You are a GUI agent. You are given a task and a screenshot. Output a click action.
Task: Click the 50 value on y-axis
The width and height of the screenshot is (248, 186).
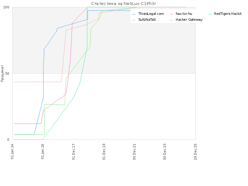pyautogui.click(x=7, y=73)
